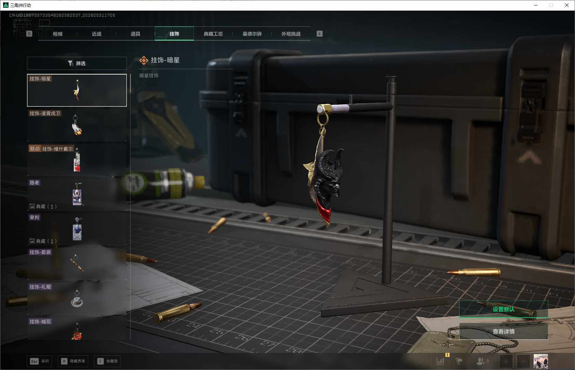Open the 筛选 filter button

(77, 63)
